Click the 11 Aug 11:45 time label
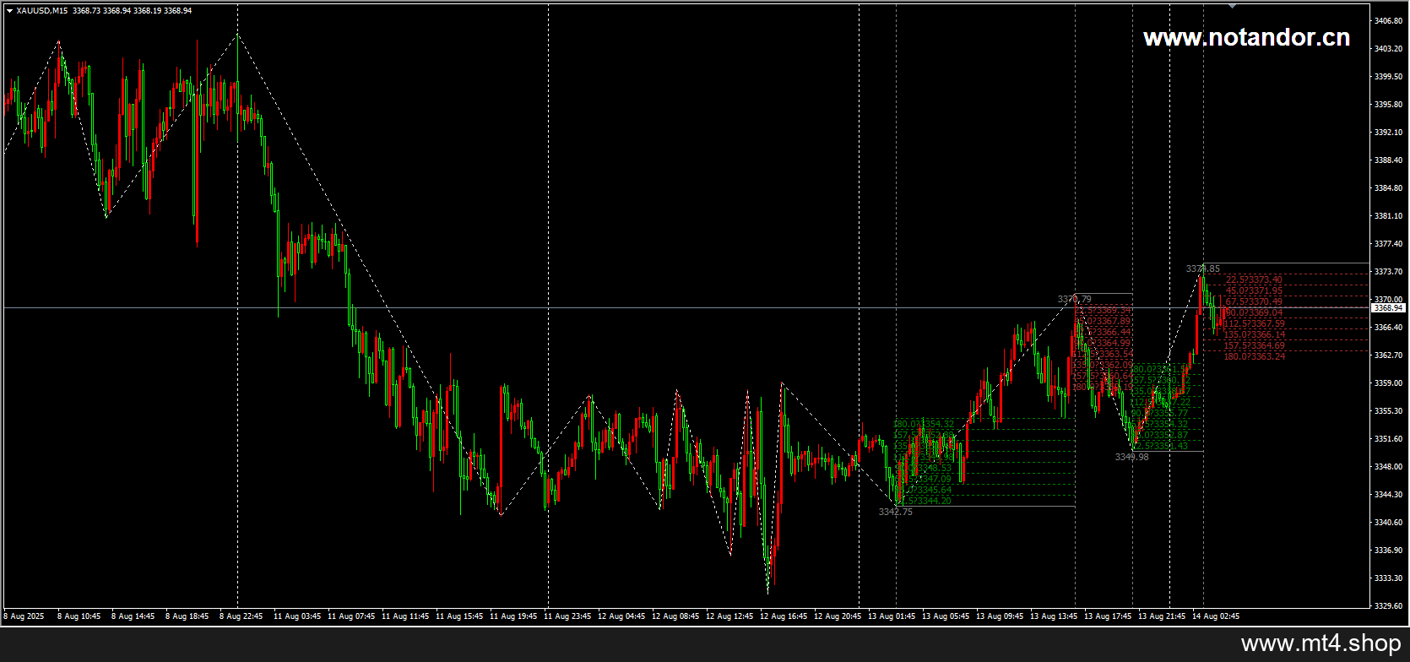 tap(405, 616)
